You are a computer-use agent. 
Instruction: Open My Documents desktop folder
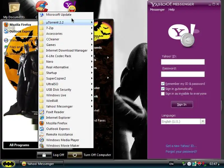point(14,10)
